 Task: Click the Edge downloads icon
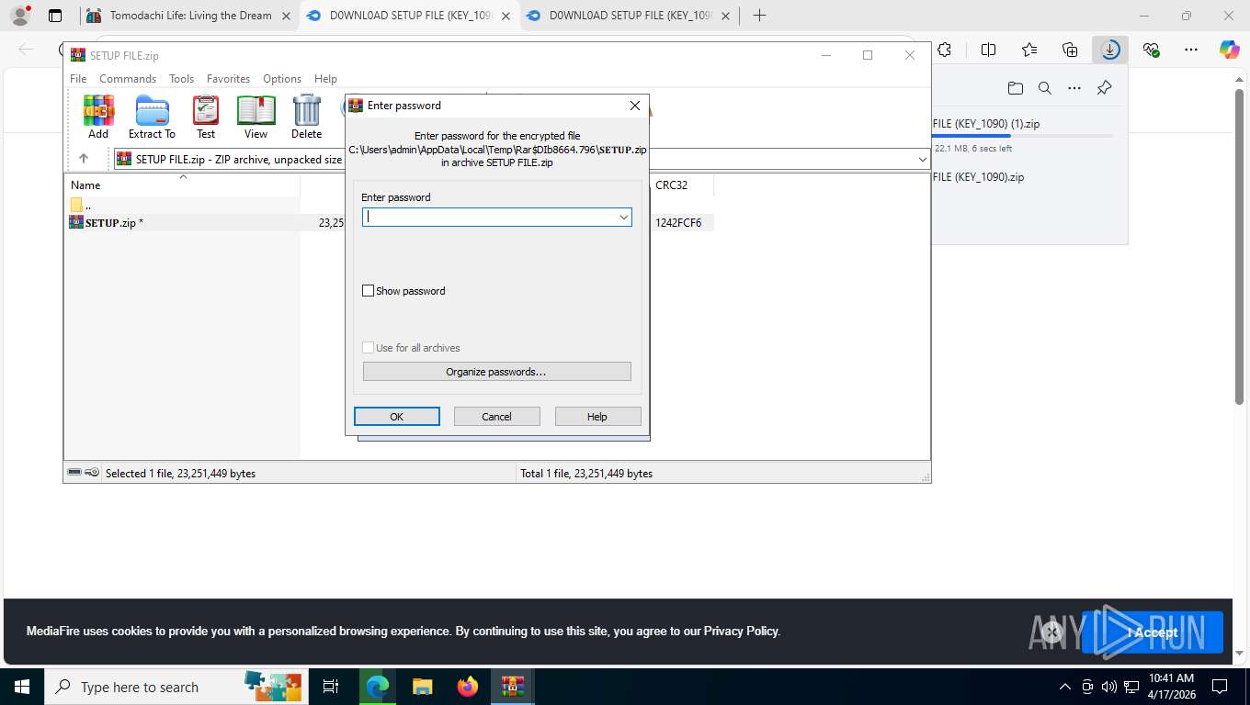pyautogui.click(x=1110, y=50)
